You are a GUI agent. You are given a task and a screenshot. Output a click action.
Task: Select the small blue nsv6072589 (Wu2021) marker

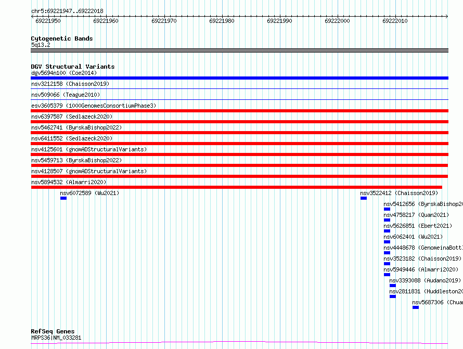[63, 198]
